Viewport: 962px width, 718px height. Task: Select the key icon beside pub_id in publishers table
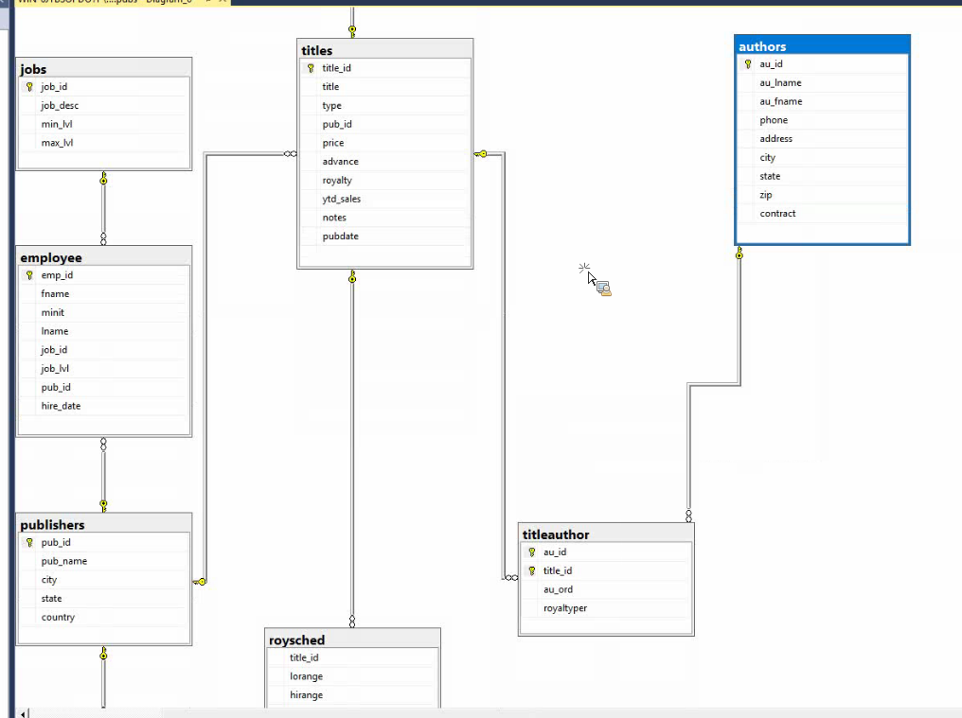[29, 543]
